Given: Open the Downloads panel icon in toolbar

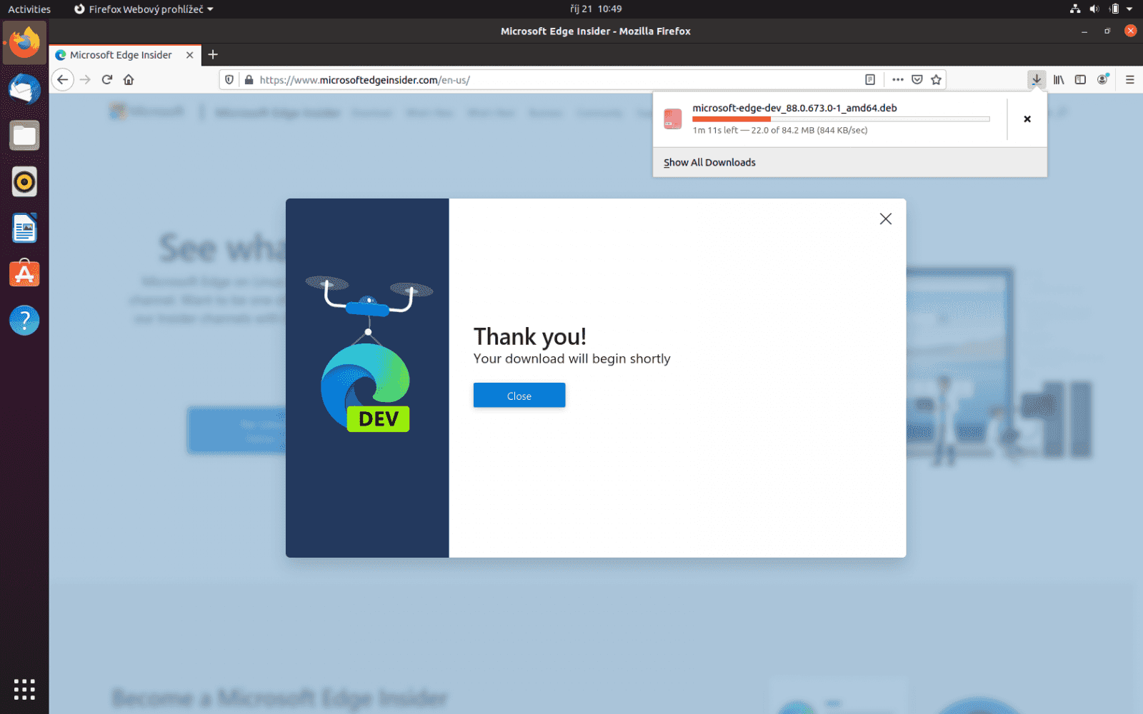Looking at the screenshot, I should coord(1036,79).
